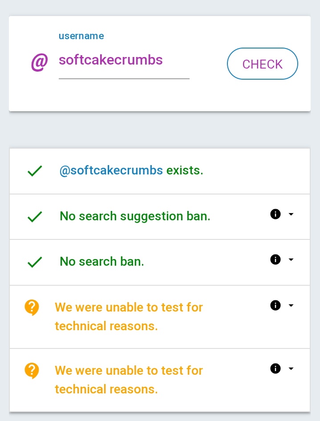Expand the search suggestion ban details arrow
The width and height of the screenshot is (320, 421).
point(291,214)
